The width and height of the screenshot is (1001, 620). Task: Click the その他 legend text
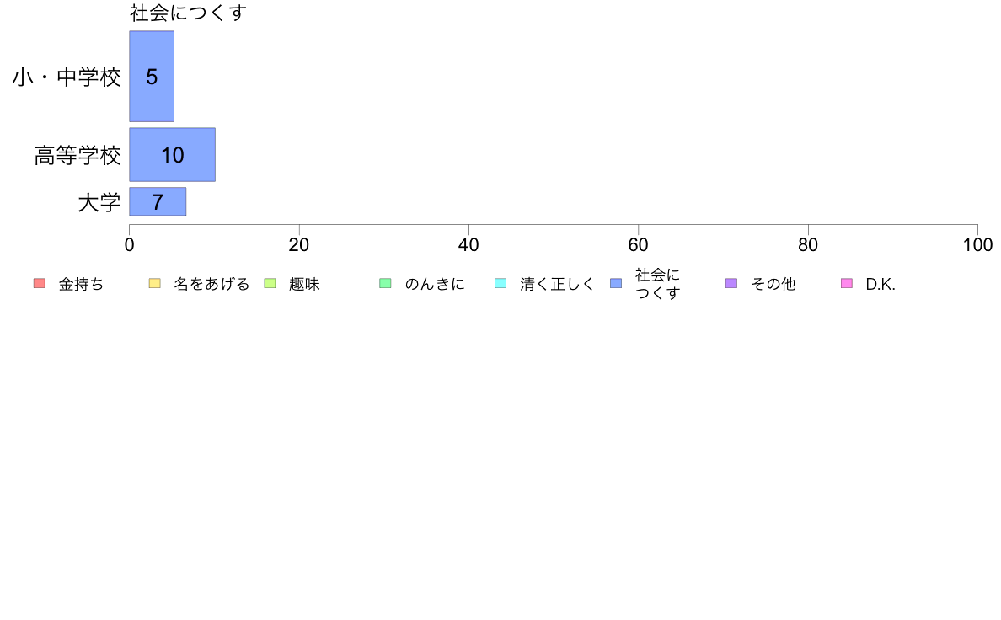(773, 284)
